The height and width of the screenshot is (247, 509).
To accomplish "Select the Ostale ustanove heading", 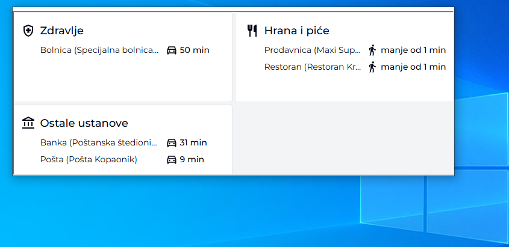I will point(84,123).
